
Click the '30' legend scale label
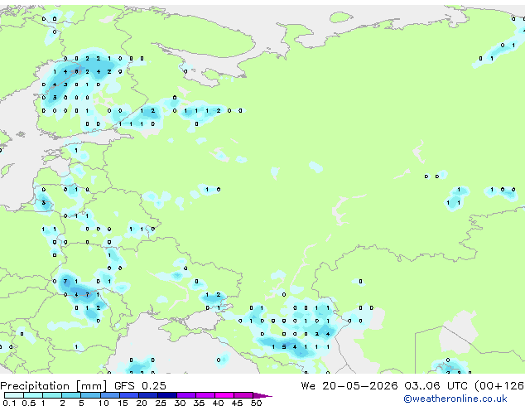tap(180, 403)
